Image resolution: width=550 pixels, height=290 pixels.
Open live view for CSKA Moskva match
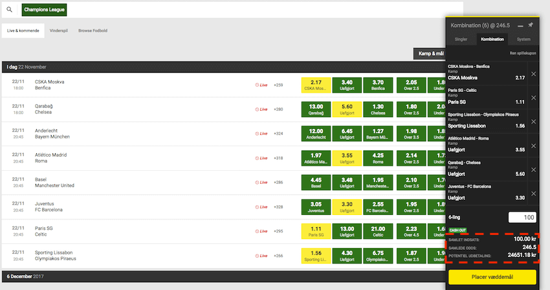coord(261,85)
